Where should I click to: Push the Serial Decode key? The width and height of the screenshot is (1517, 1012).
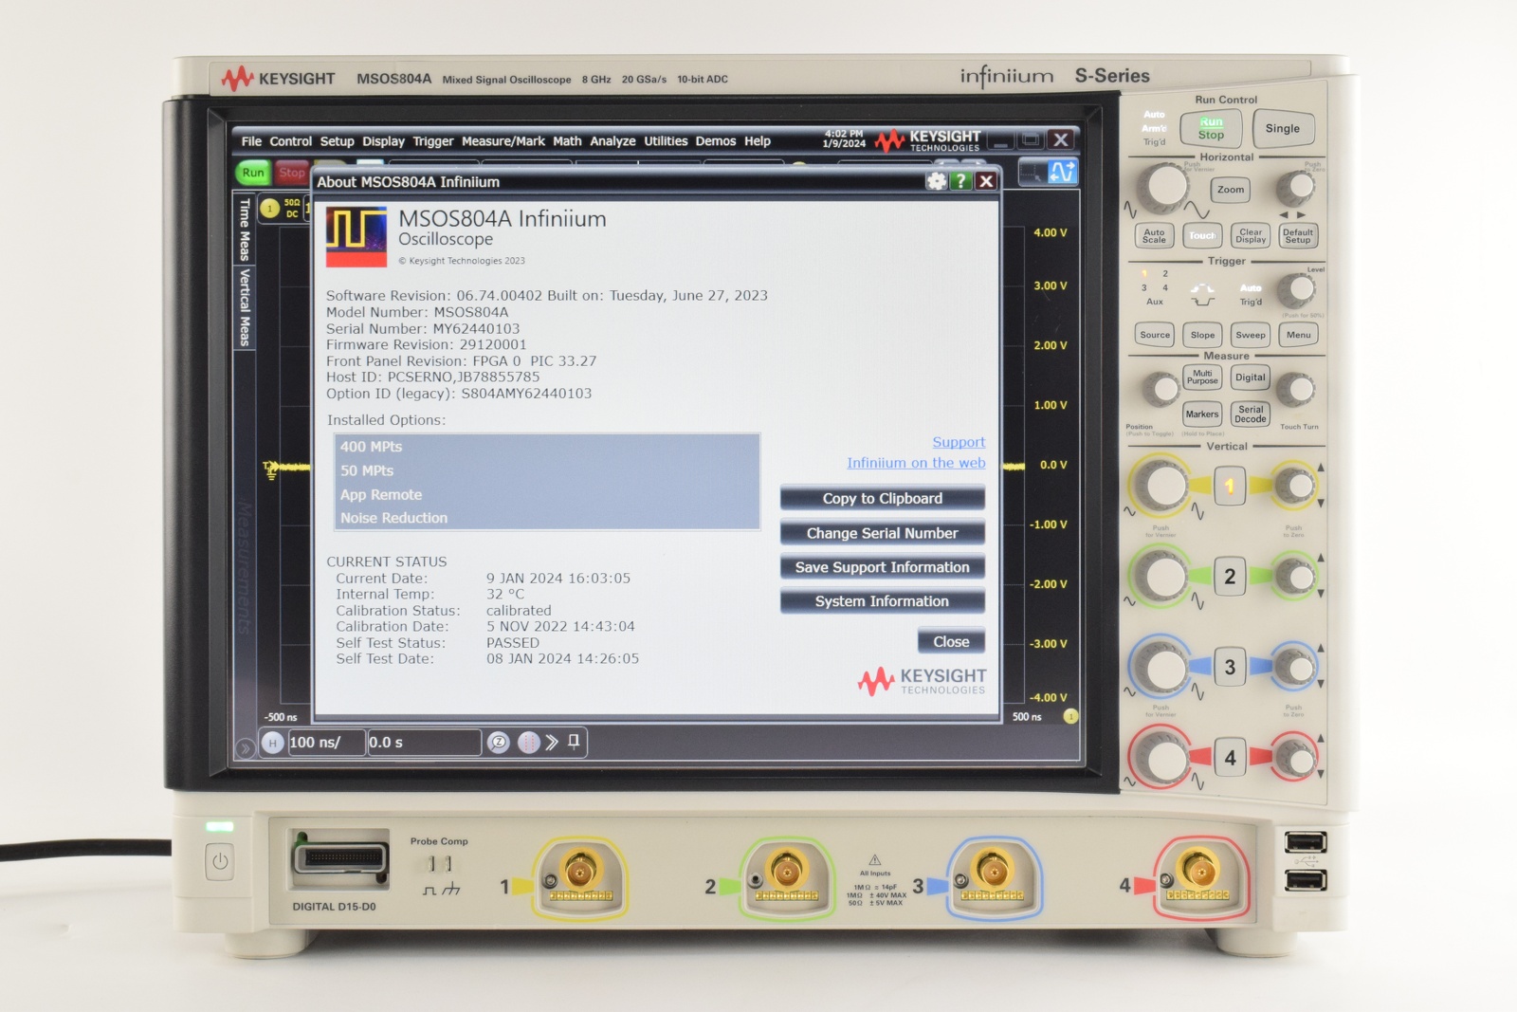click(x=1251, y=414)
